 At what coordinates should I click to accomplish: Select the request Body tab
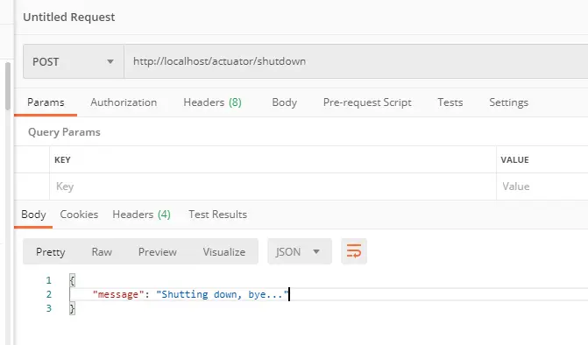(284, 102)
